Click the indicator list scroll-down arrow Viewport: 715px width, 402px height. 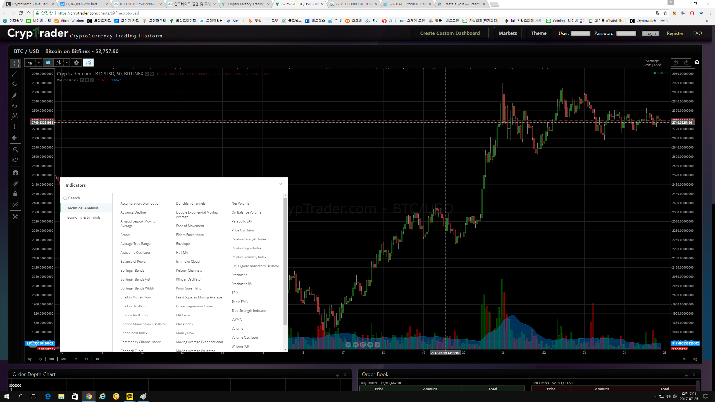(x=285, y=349)
